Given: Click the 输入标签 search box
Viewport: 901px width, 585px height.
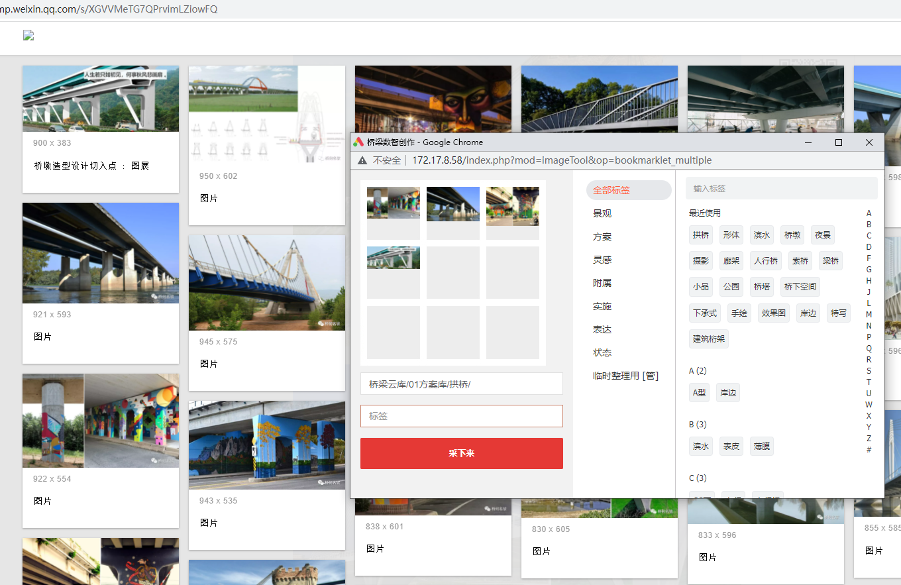Looking at the screenshot, I should pyautogui.click(x=782, y=188).
